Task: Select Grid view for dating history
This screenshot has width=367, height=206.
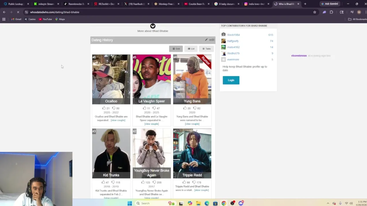Action: (176, 49)
